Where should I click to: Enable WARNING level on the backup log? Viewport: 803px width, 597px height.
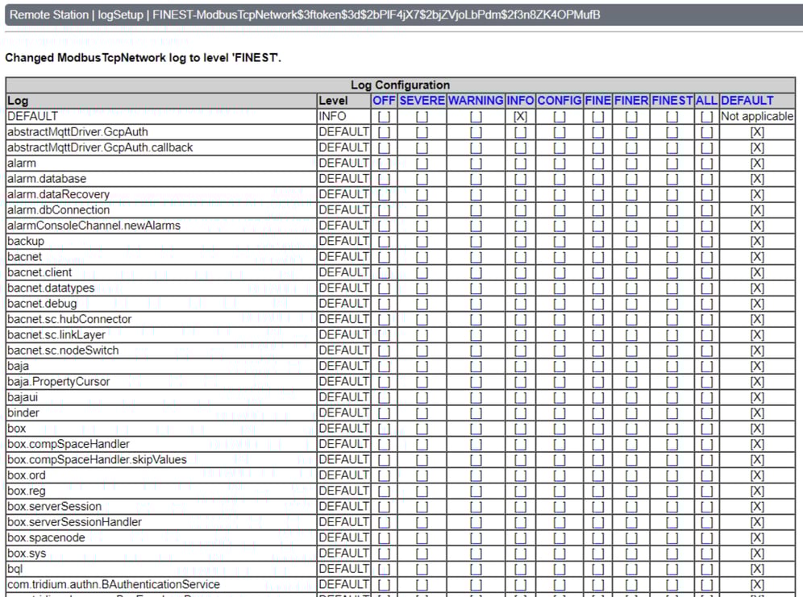[475, 241]
